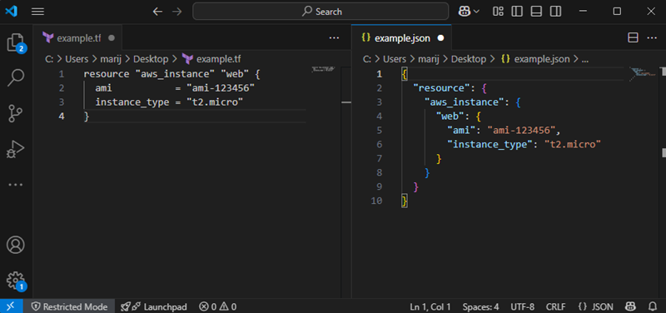Close the unsaved example.tf tab dot

pos(112,37)
